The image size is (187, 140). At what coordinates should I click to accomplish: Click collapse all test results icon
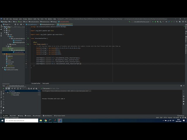(x=20, y=88)
